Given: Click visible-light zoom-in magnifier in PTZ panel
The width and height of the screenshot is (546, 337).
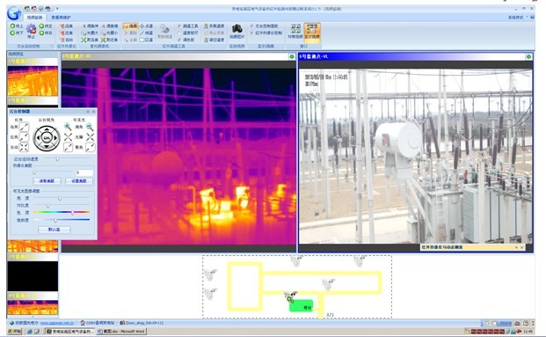Looking at the screenshot, I should coord(68,127).
